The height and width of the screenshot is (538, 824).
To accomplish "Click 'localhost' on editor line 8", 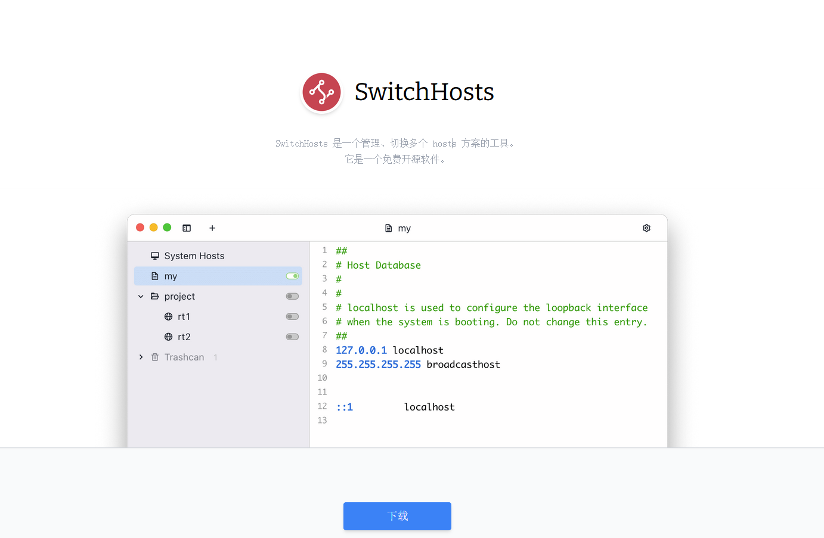I will click(418, 350).
